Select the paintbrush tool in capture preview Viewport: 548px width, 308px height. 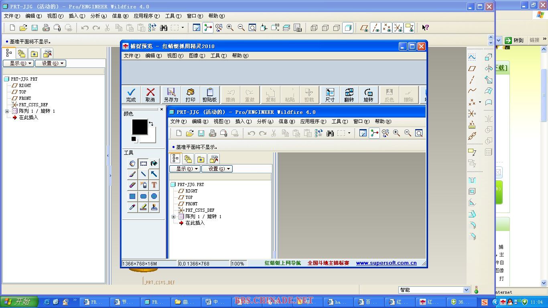tap(132, 174)
